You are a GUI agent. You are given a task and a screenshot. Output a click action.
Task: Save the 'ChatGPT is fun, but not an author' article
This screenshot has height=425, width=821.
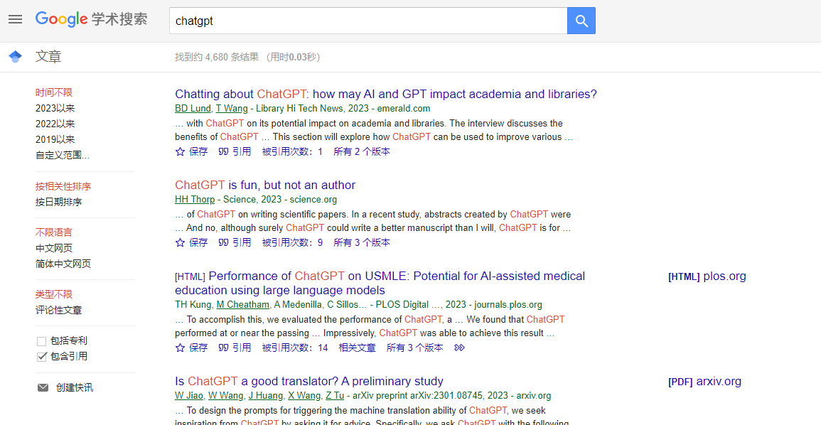(x=191, y=242)
